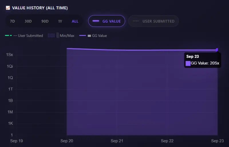Screen dimensions: 229x147
Task: Toggle Min/Max legend entry
Action: [61, 36]
